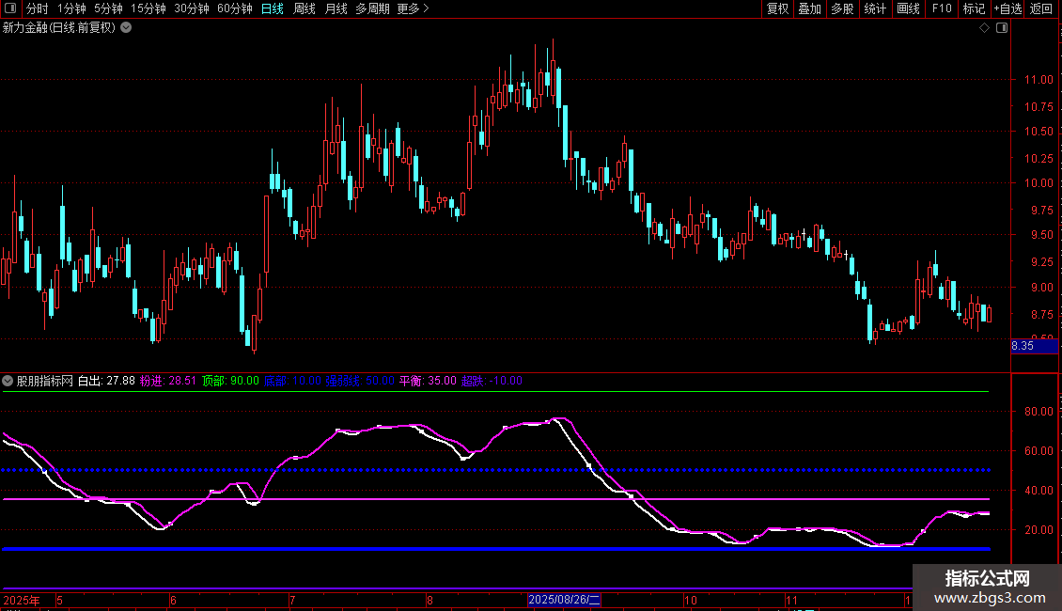The width and height of the screenshot is (1062, 611).
Task: Open the 新力金融 chart title dropdown
Action: (126, 28)
